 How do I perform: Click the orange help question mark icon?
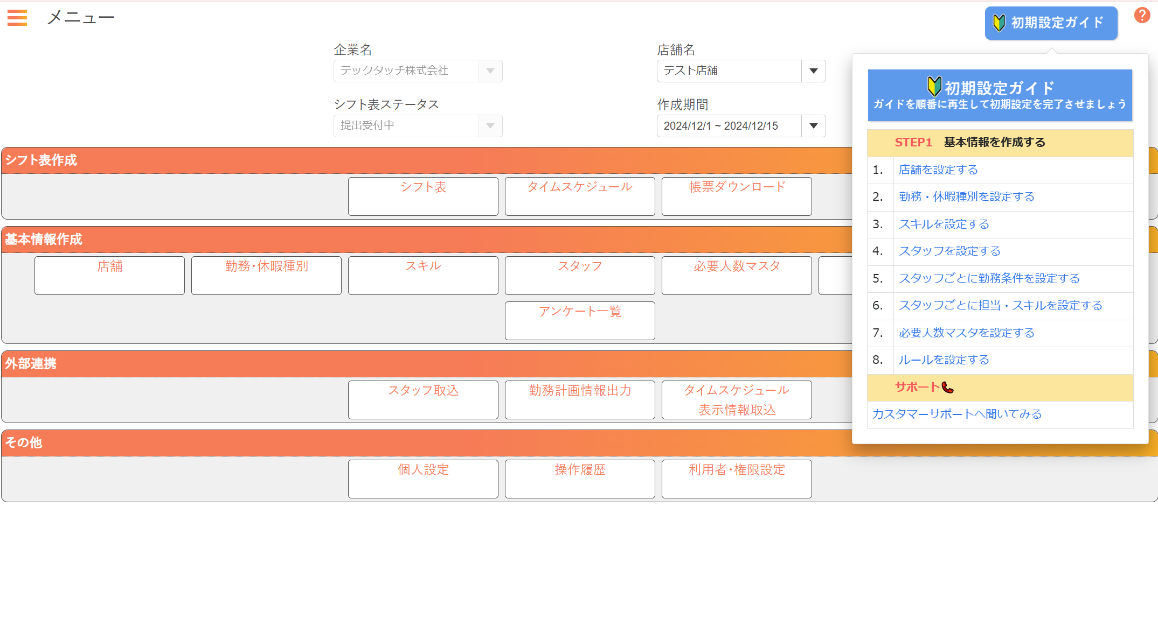pos(1142,15)
